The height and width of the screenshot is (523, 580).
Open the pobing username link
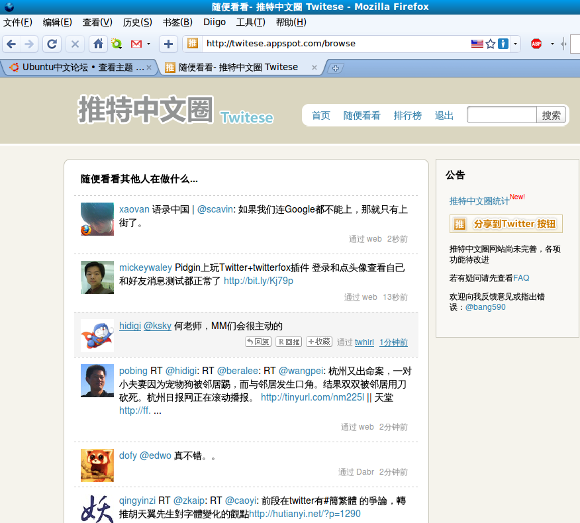click(x=133, y=371)
